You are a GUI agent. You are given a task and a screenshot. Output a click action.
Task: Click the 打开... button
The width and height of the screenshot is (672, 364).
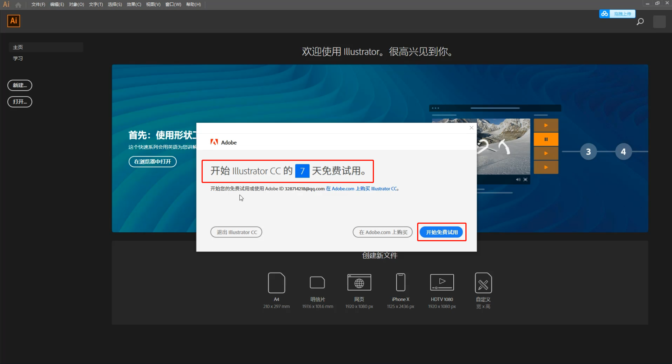coord(20,102)
